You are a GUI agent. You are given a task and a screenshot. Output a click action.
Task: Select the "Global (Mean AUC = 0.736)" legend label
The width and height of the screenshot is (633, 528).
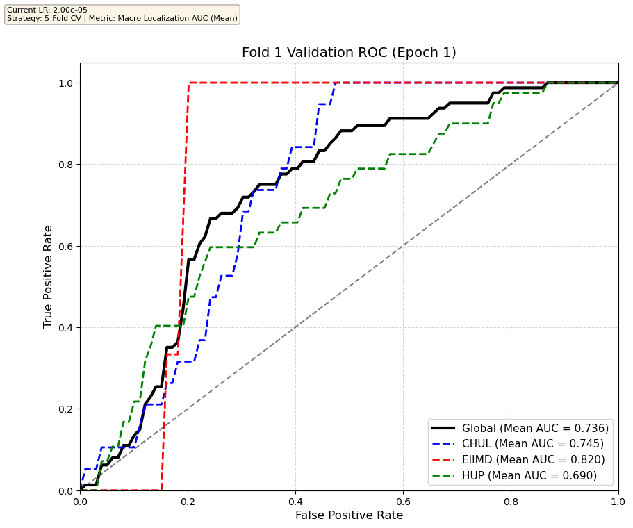(x=535, y=428)
